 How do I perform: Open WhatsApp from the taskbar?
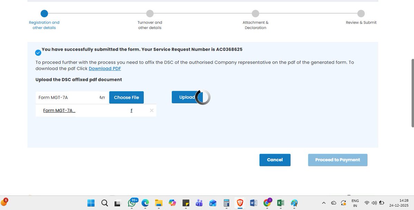click(132, 203)
